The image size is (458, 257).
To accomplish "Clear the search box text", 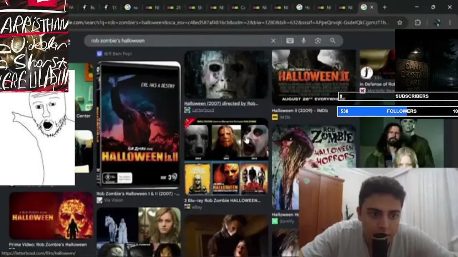I will pos(273,41).
